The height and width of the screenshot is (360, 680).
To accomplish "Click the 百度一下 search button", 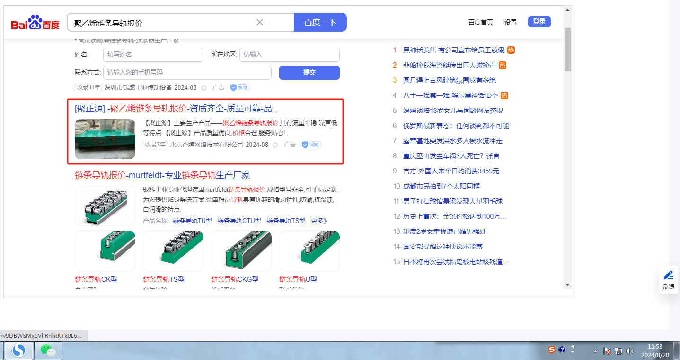I will point(320,22).
